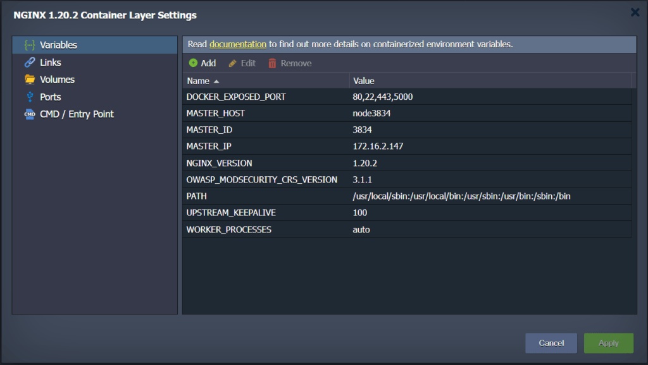The image size is (648, 365).
Task: Click the Ports USB icon
Action: [x=30, y=97]
